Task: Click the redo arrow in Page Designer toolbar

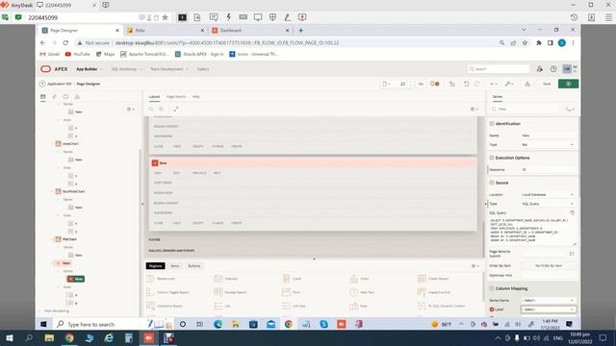Action: click(477, 84)
